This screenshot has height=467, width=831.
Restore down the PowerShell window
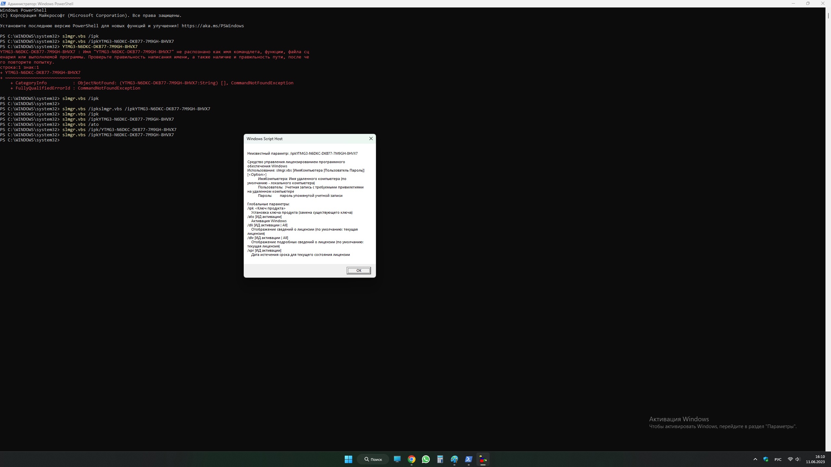point(808,4)
